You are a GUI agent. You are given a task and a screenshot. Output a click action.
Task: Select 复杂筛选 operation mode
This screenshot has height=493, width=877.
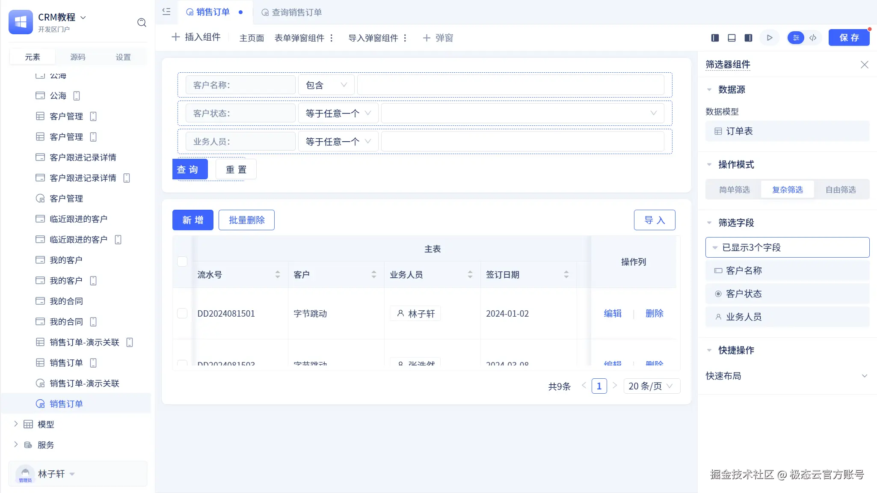pos(787,190)
